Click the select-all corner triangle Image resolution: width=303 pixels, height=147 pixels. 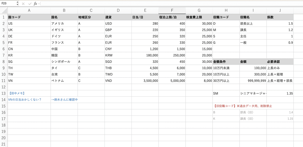(4, 11)
